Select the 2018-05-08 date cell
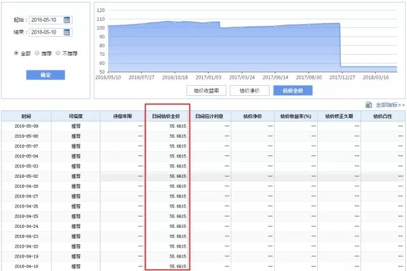This screenshot has height=271, width=407. [27, 136]
